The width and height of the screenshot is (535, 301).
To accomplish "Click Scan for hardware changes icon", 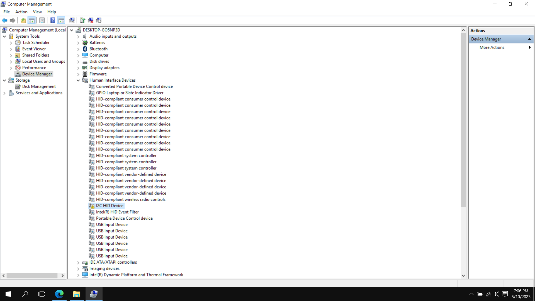I will pos(72,20).
